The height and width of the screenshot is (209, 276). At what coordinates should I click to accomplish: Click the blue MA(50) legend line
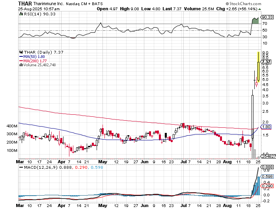(20, 56)
